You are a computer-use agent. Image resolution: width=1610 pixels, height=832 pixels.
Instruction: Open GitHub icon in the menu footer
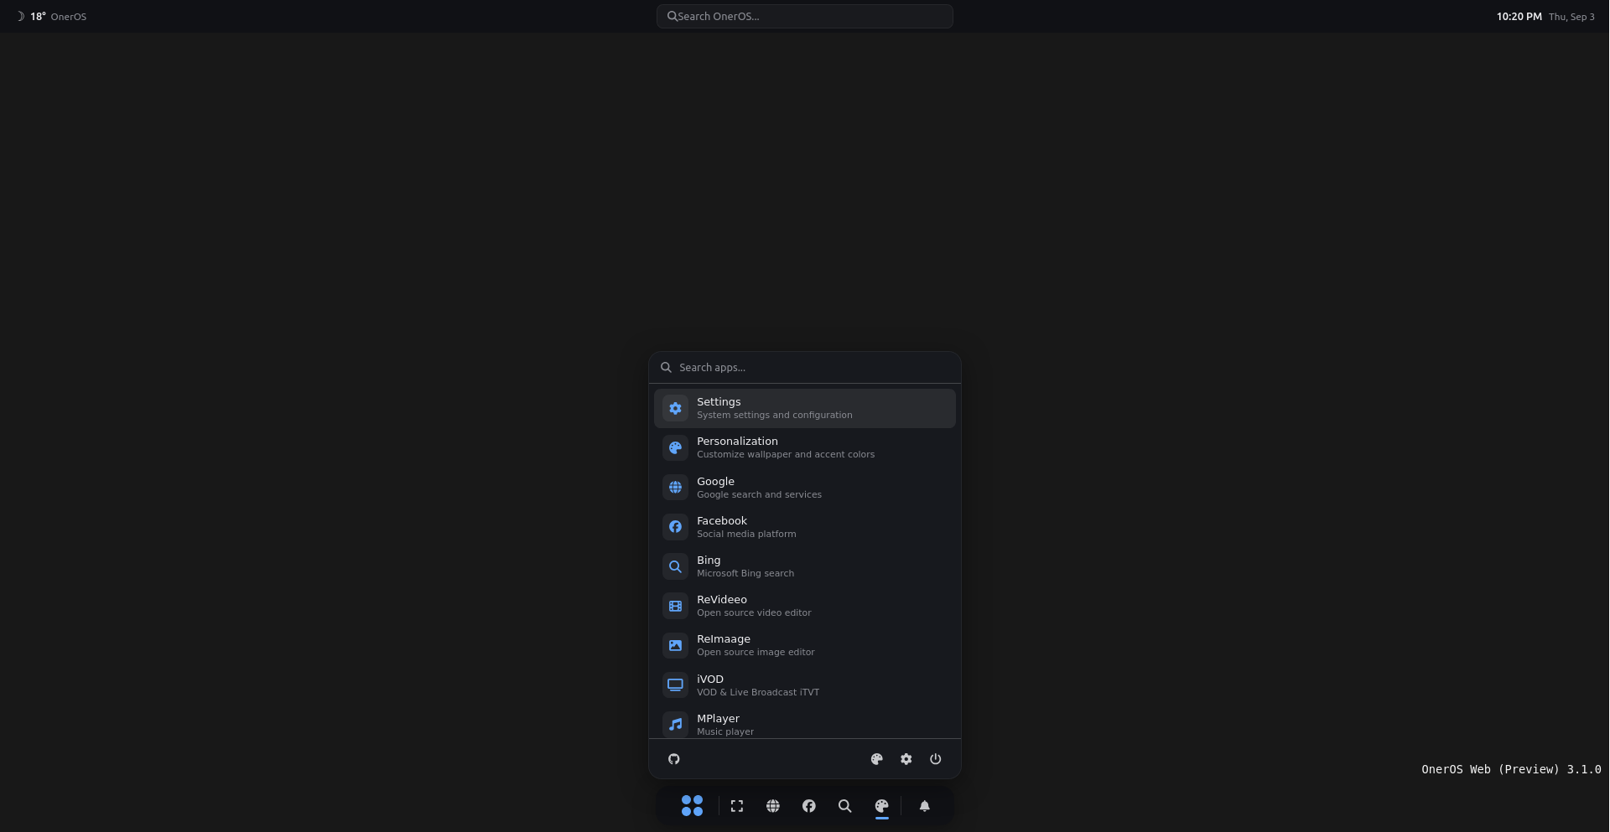[x=674, y=759]
